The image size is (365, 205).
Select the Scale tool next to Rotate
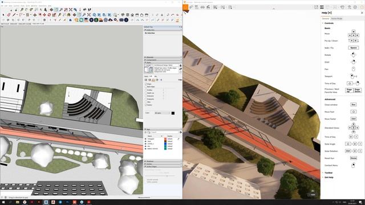coord(54,15)
